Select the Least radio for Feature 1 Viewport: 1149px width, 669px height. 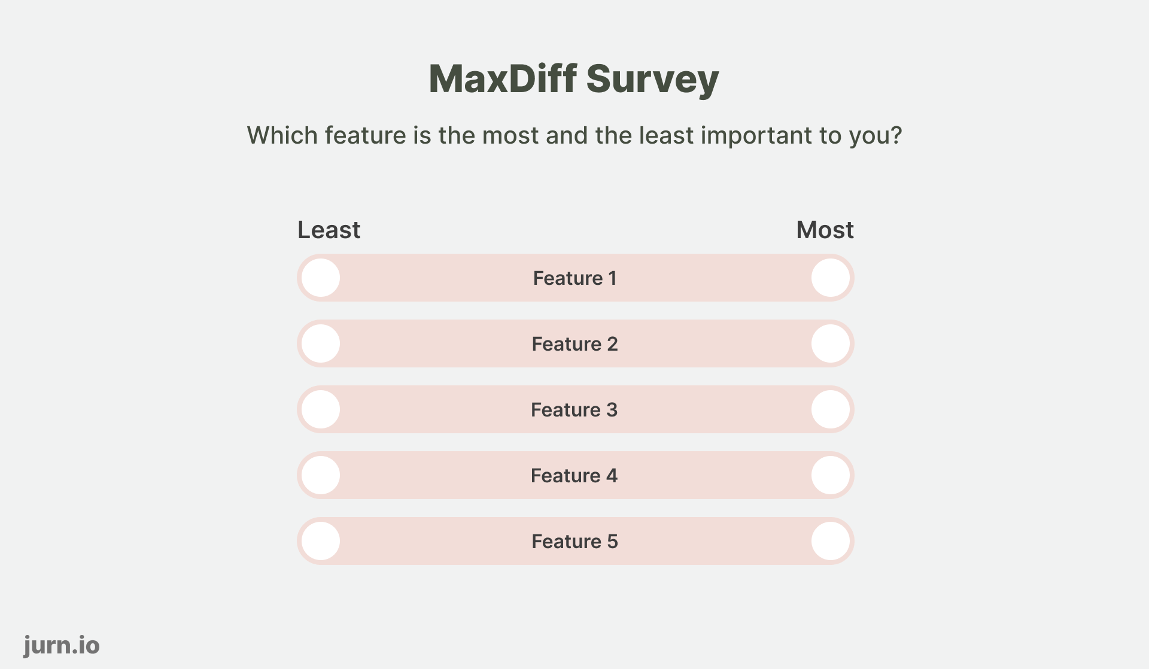pos(320,277)
